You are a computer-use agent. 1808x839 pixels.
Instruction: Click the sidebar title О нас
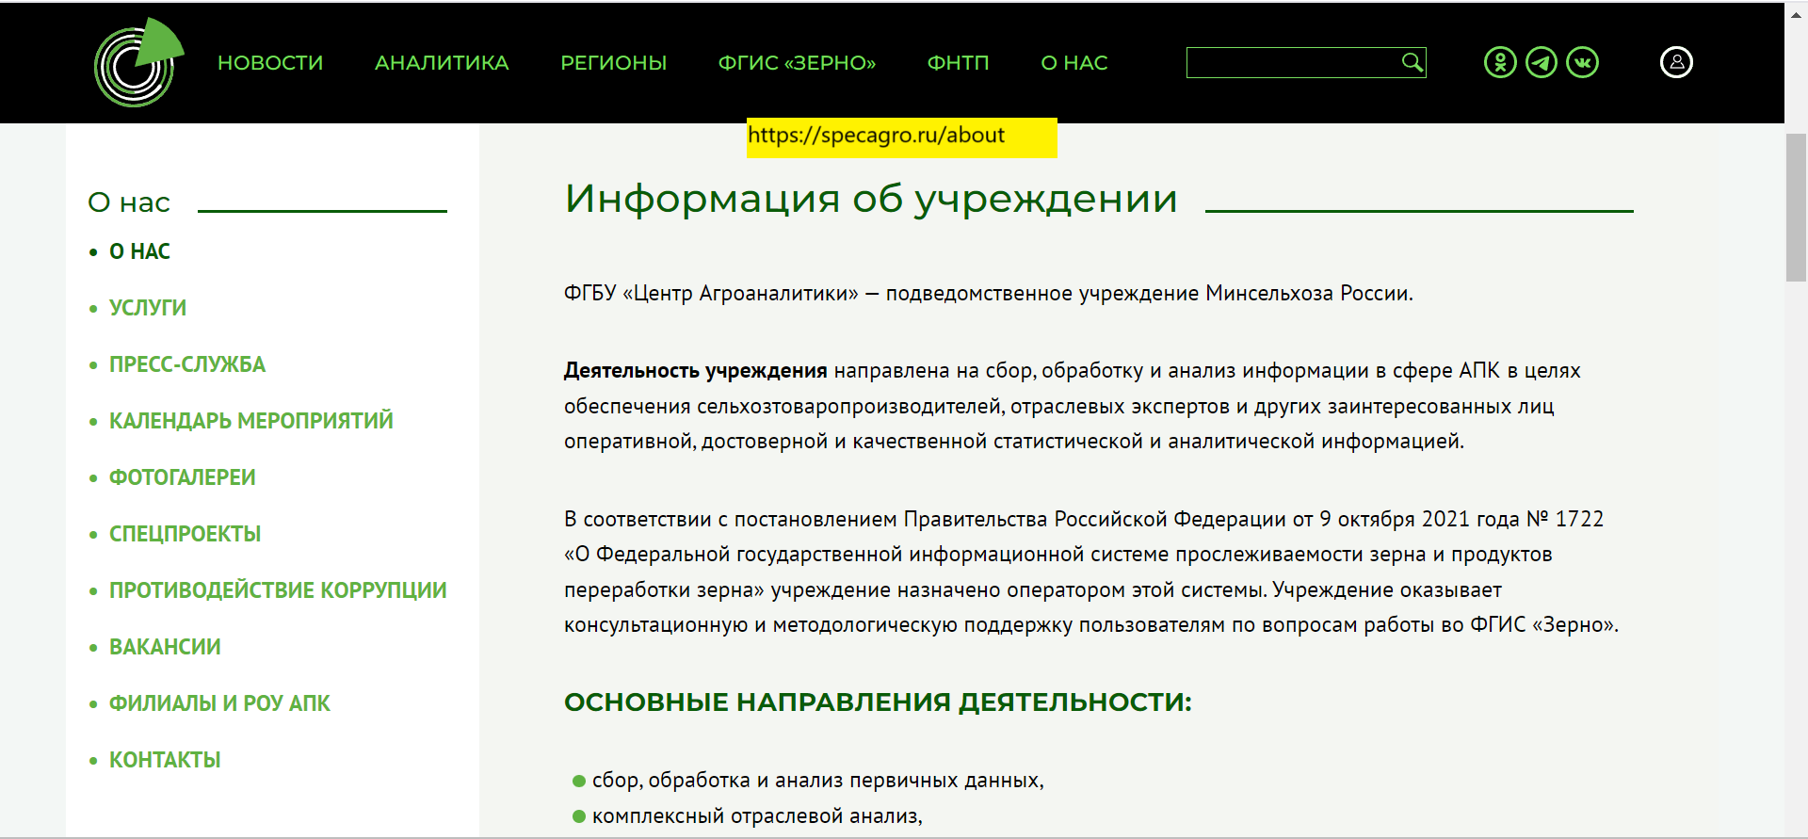(129, 202)
